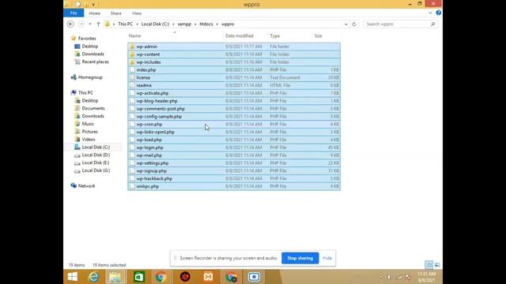
Task: Click the Up one level arrow
Action: click(98, 24)
